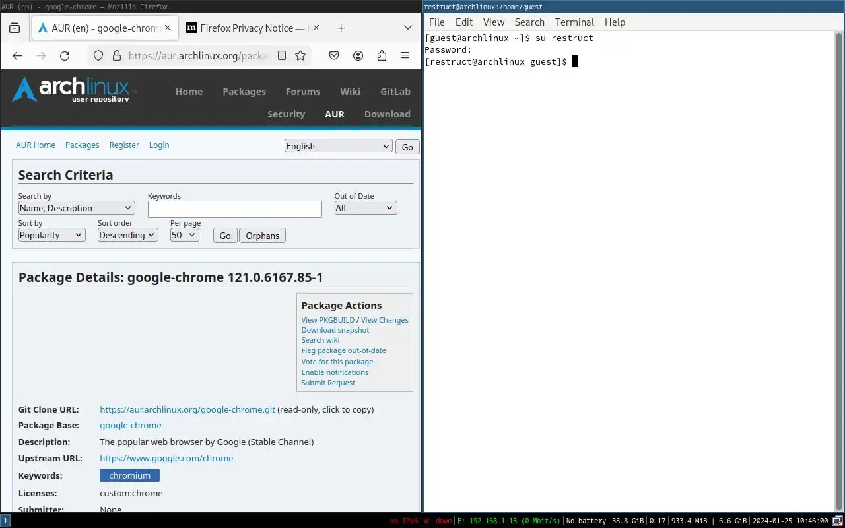Open the Out of Date dropdown

pyautogui.click(x=366, y=208)
